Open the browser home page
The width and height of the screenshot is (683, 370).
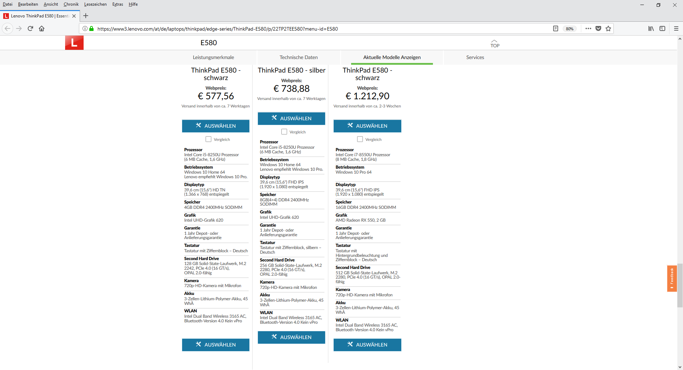[42, 28]
